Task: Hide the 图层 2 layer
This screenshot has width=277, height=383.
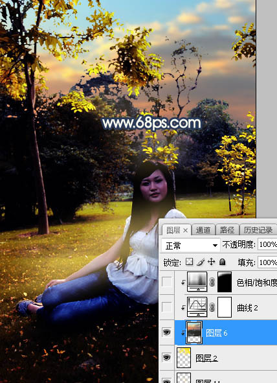Action: tap(167, 357)
